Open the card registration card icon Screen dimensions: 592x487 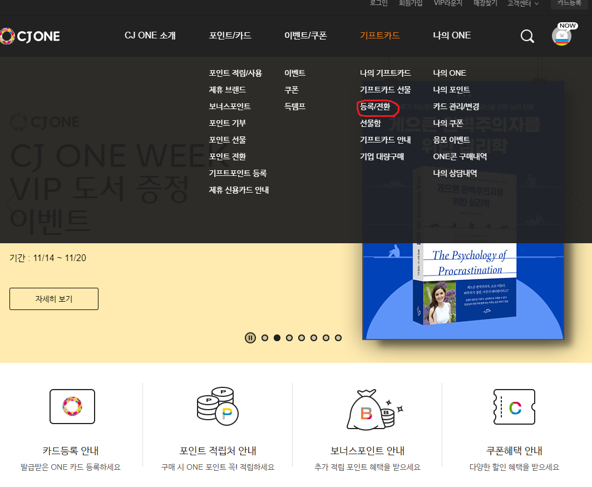click(x=72, y=406)
